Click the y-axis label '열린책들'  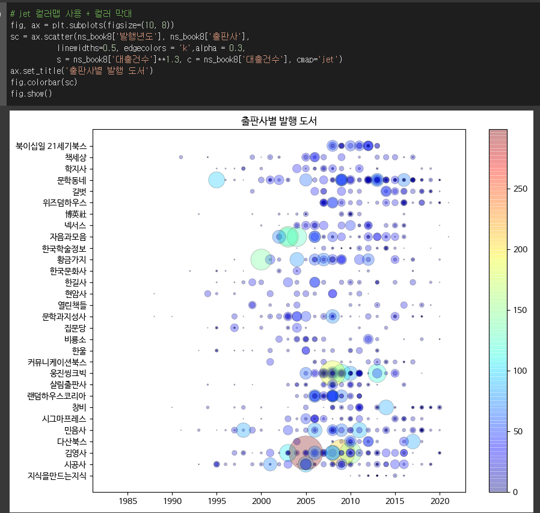point(72,305)
